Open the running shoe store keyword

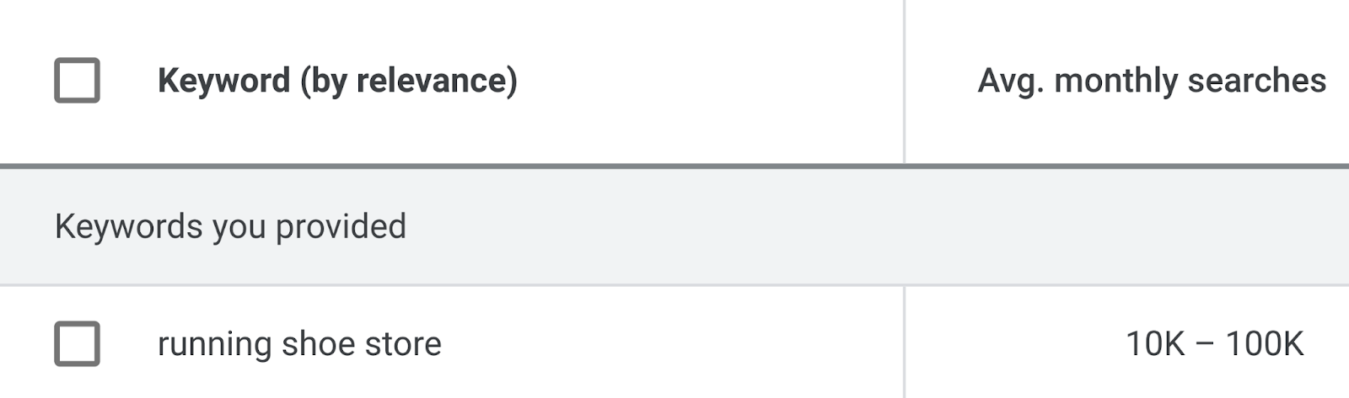click(x=299, y=343)
